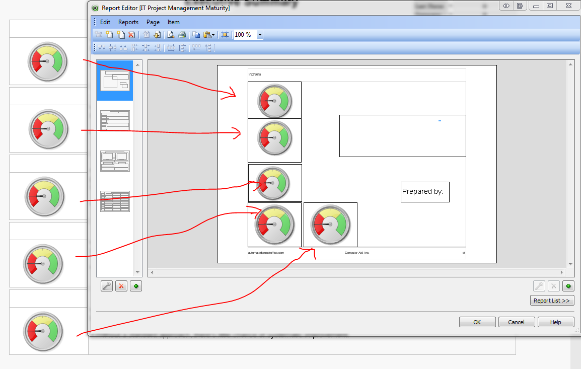Click topmost gauge in background sheet
581x369 pixels.
click(47, 61)
